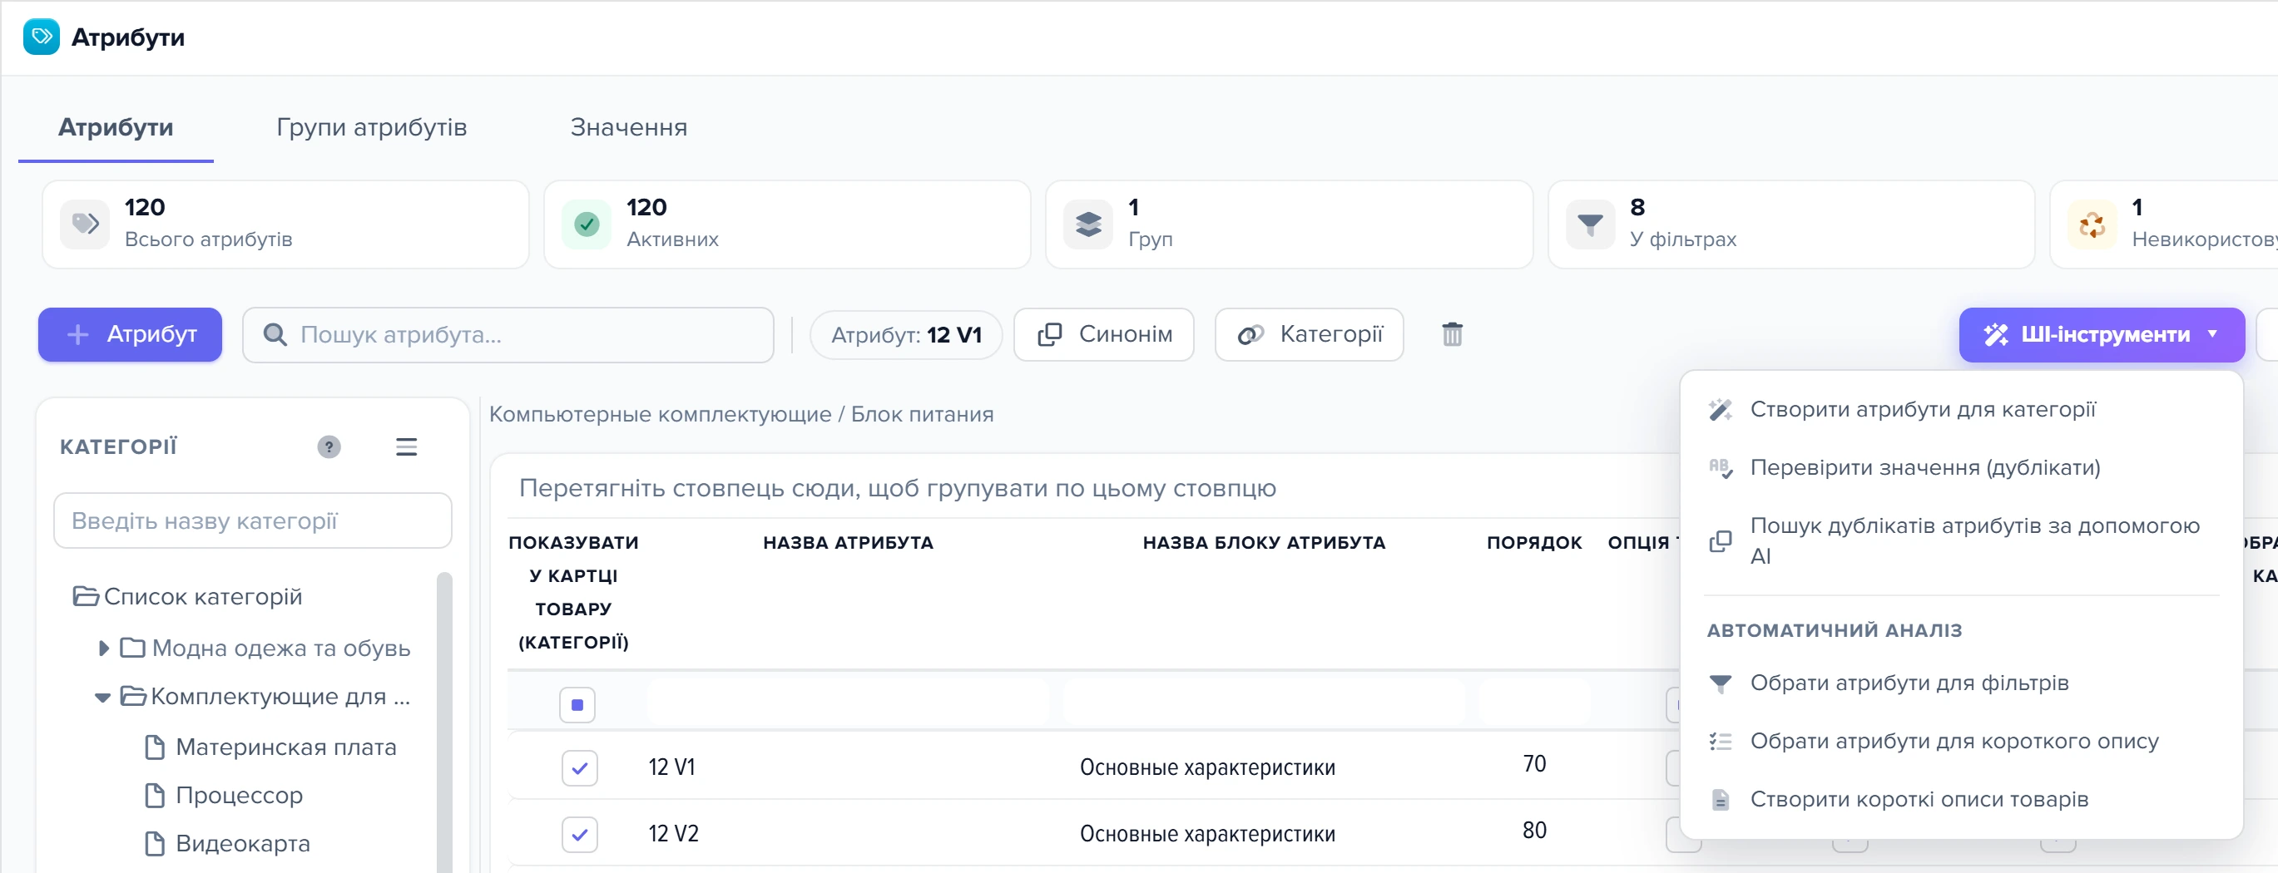Switch to the Групи атрибутів tab

(x=371, y=127)
